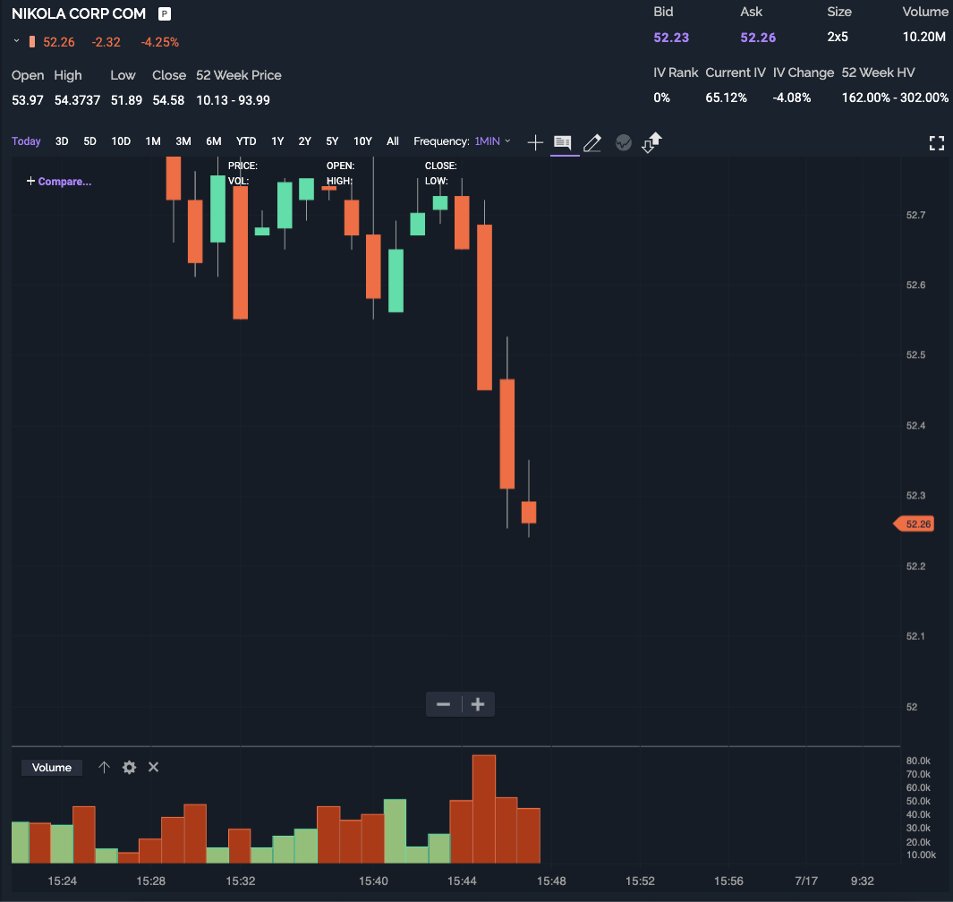
Task: Select the 3M time range
Action: click(183, 141)
